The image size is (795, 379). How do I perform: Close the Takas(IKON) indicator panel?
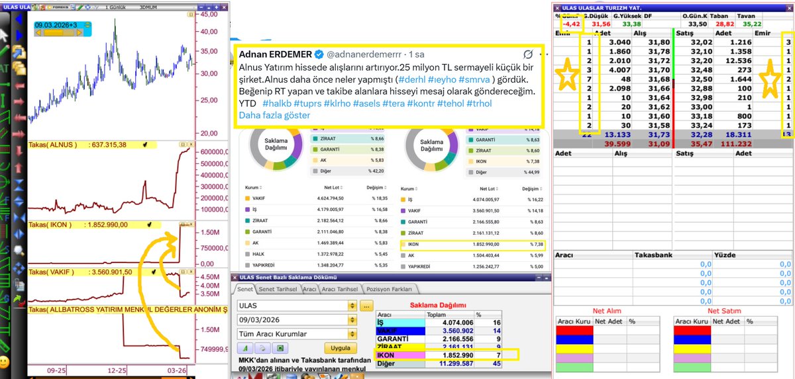(190, 224)
